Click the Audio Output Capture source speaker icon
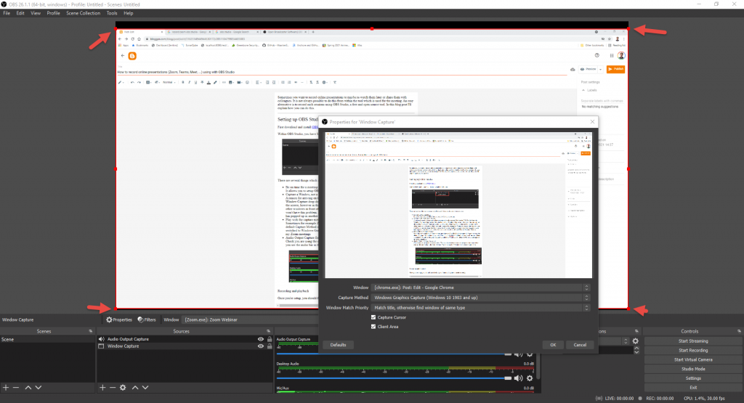The height and width of the screenshot is (403, 744). (x=101, y=339)
